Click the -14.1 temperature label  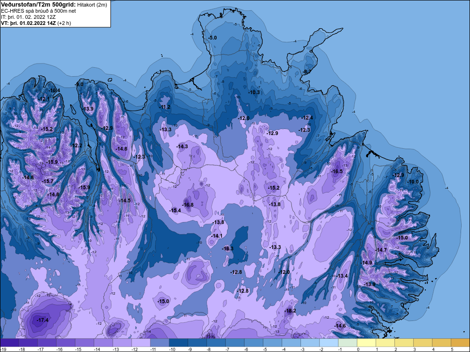point(217,236)
